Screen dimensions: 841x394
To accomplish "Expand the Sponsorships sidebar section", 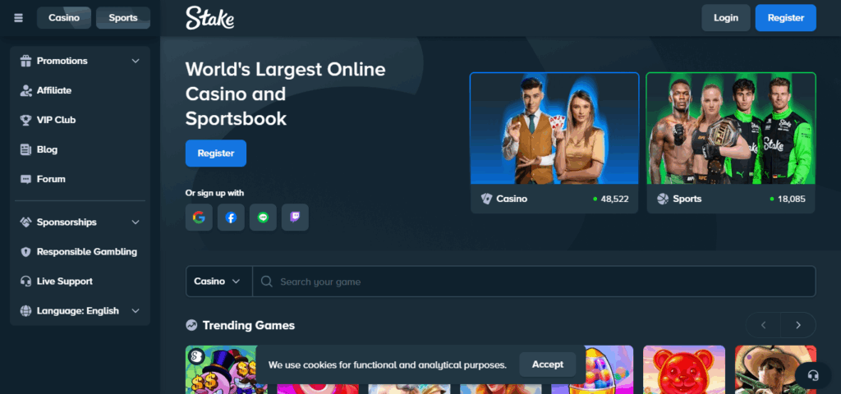I will 80,222.
